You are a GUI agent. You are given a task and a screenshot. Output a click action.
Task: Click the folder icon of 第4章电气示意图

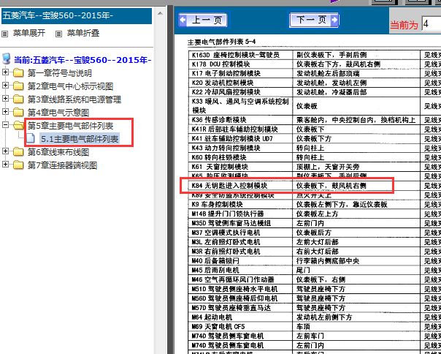click(18, 113)
